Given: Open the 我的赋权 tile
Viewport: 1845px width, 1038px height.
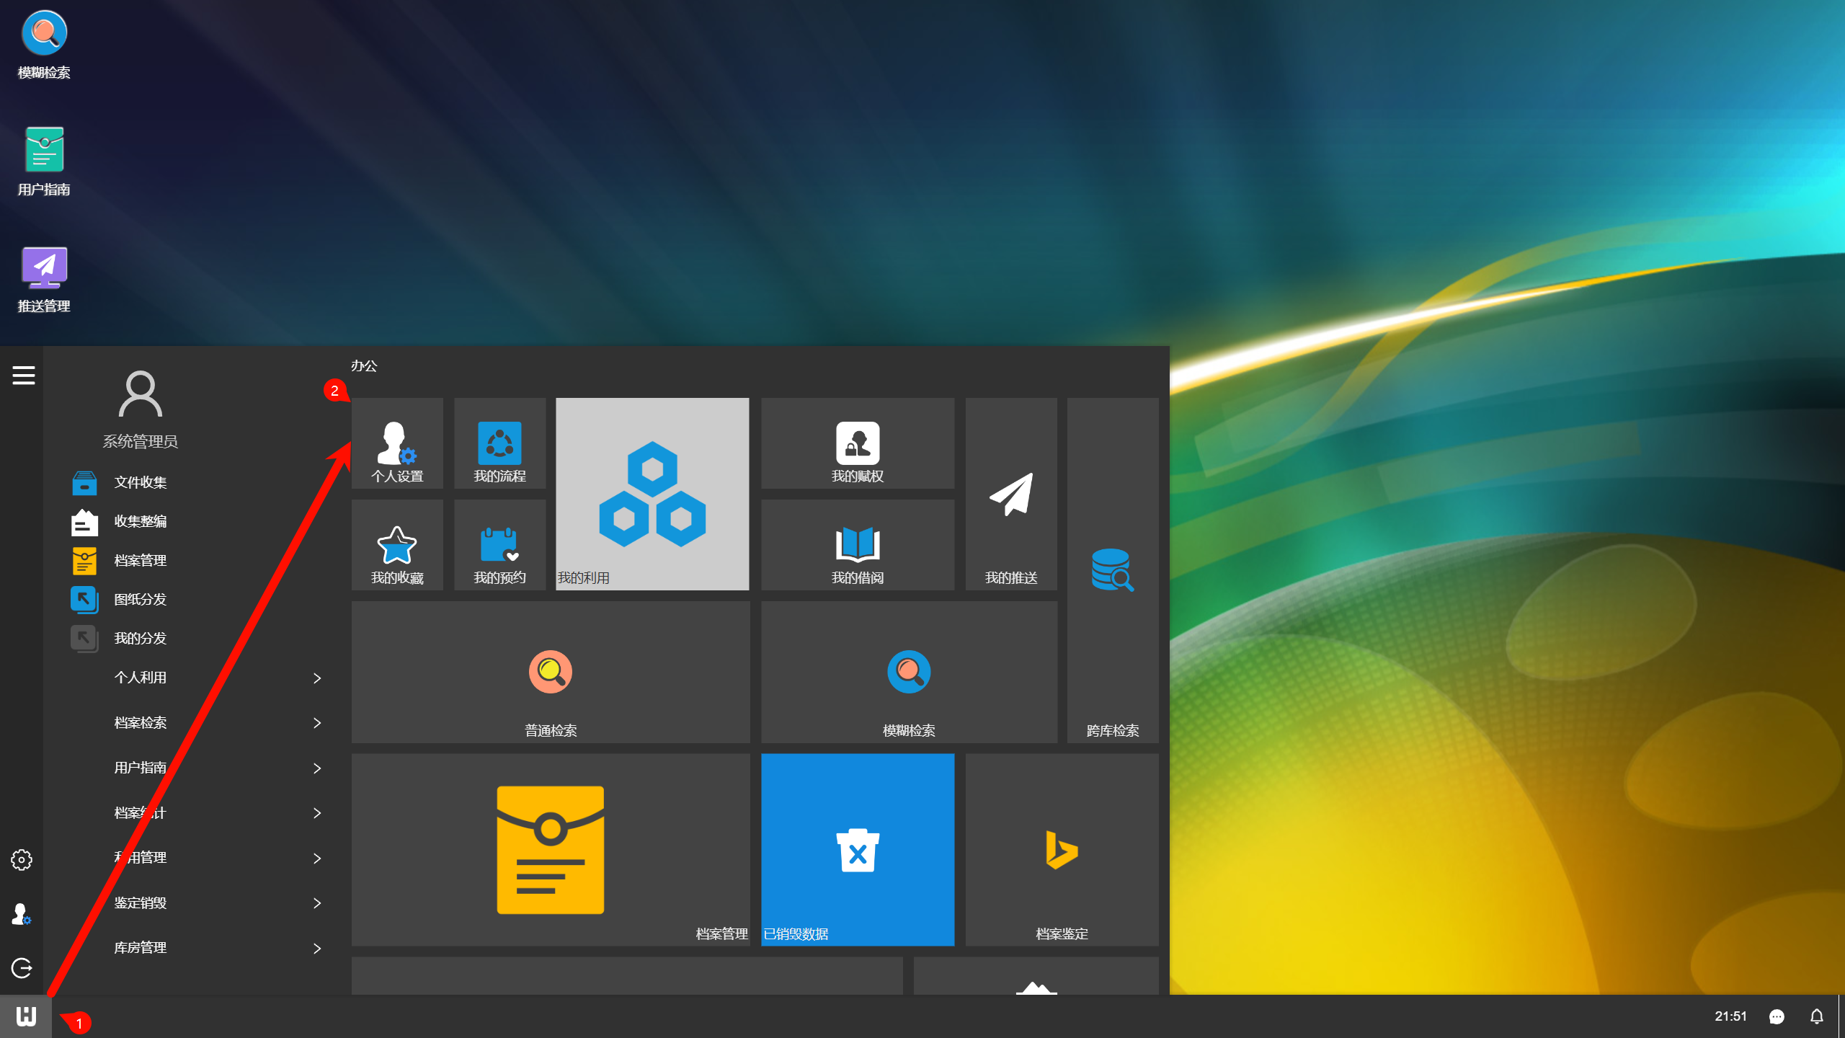Looking at the screenshot, I should point(857,444).
